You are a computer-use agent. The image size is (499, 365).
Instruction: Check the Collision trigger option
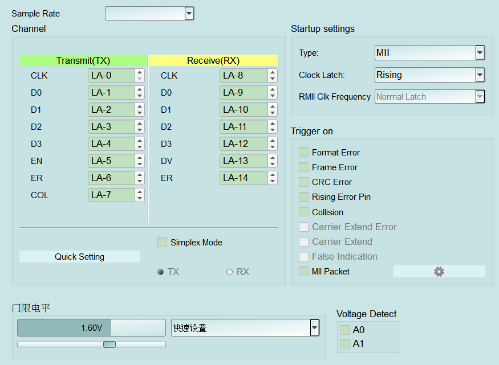point(303,212)
